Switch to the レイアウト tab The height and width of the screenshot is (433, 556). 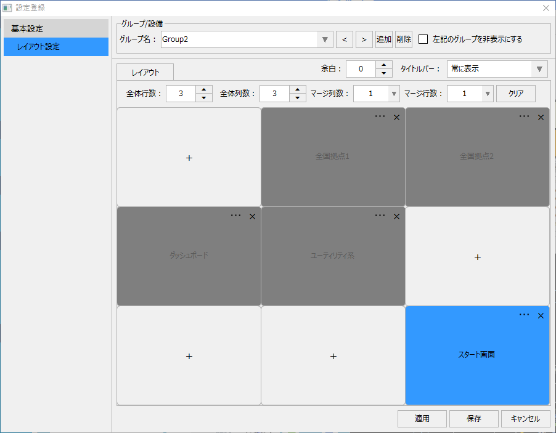[145, 71]
